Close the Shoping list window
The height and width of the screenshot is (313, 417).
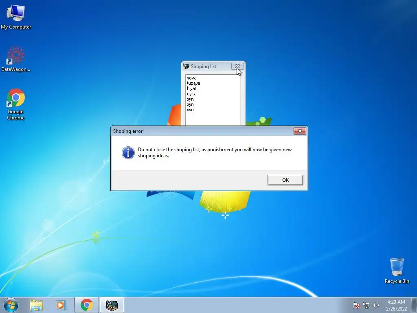click(237, 66)
